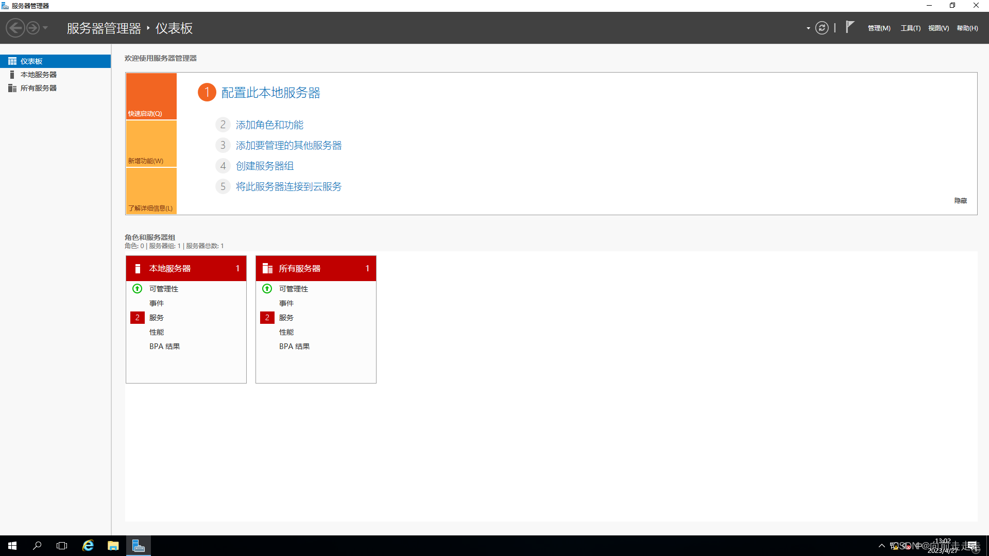Select 本地服务器 in the left sidebar
Image resolution: width=989 pixels, height=556 pixels.
pyautogui.click(x=39, y=75)
